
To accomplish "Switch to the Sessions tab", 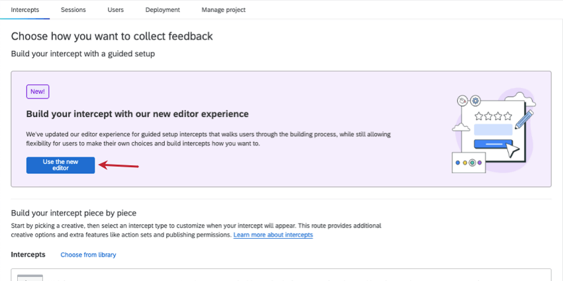I will (73, 10).
